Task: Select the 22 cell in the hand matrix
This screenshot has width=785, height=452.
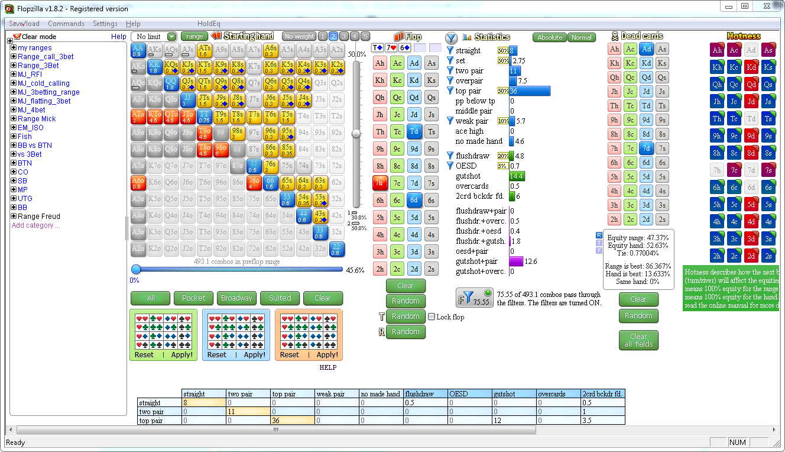Action: (x=337, y=249)
